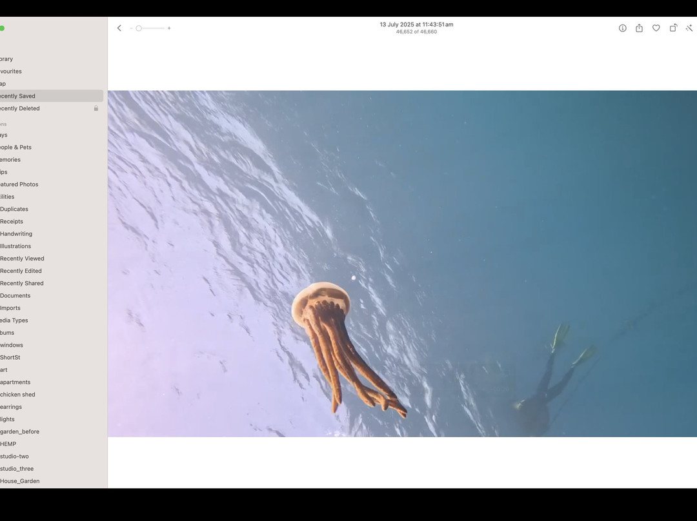Screen dimensions: 697x521
Task: Select Recently Deleted in the sidebar
Action: pyautogui.click(x=20, y=108)
